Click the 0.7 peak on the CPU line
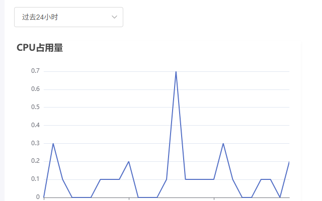Screen dimensions: 322x201 click(176, 71)
